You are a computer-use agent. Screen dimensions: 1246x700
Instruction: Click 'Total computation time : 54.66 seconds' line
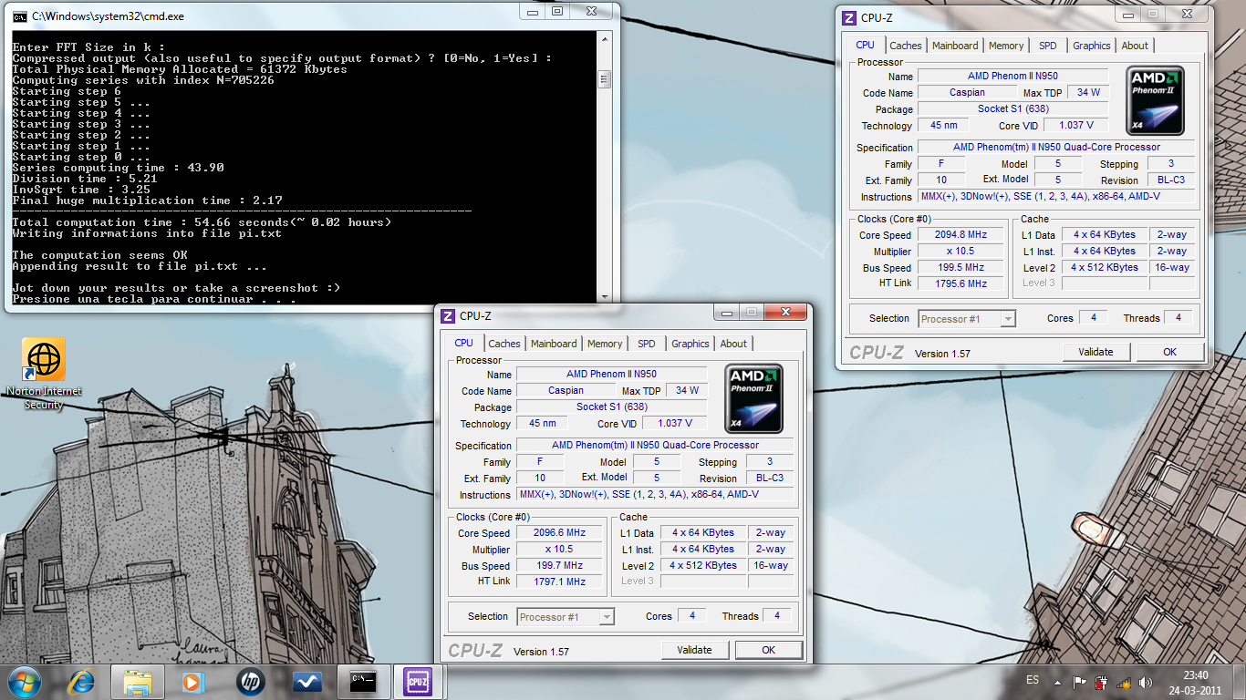coord(202,222)
